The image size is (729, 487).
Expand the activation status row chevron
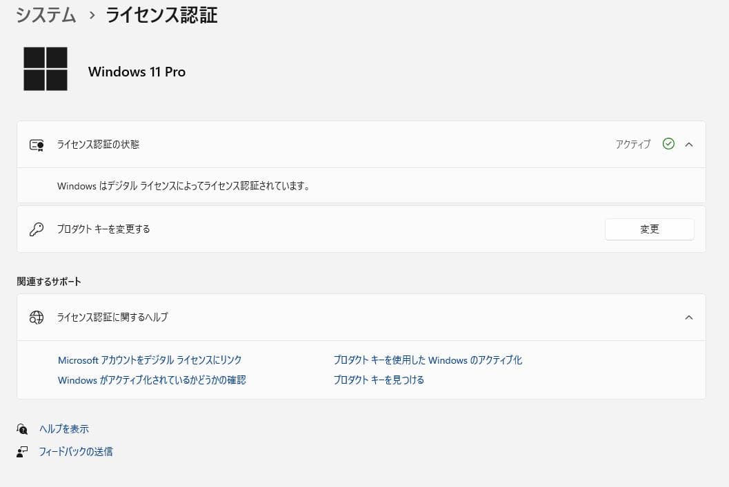coord(688,145)
